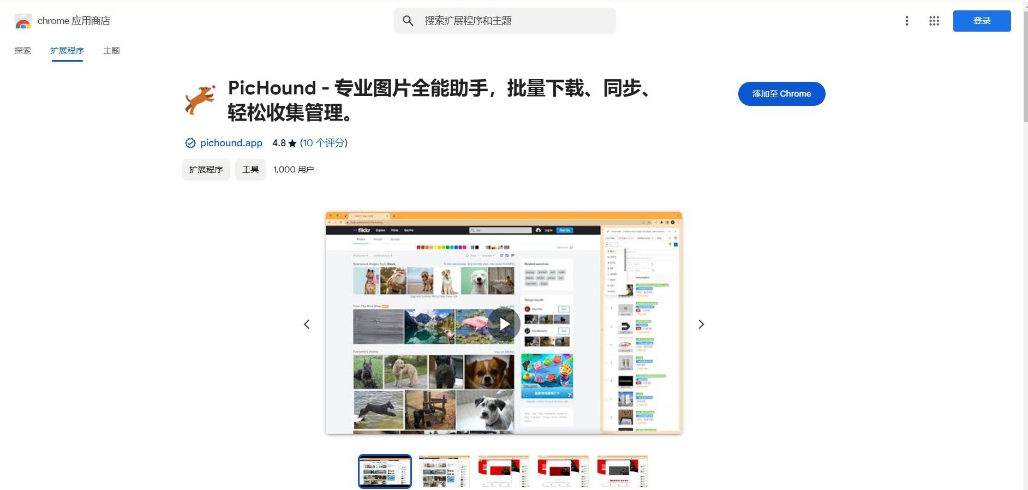Image resolution: width=1028 pixels, height=490 pixels.
Task: Switch to the 扩展程序 tab
Action: click(67, 51)
